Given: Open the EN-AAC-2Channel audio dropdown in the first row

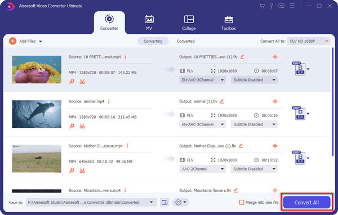Looking at the screenshot, I should 202,80.
